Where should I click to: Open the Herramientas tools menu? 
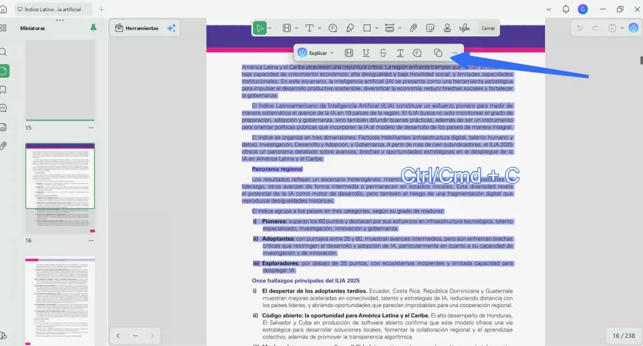click(137, 28)
